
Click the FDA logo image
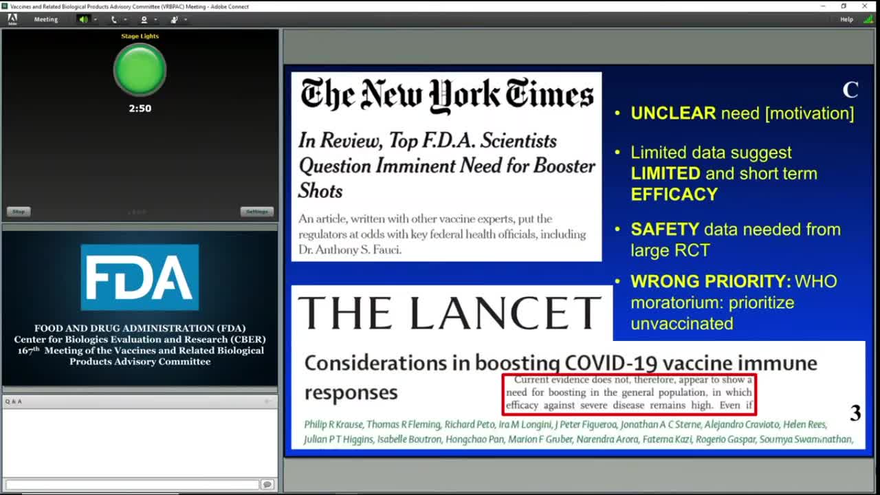(140, 278)
